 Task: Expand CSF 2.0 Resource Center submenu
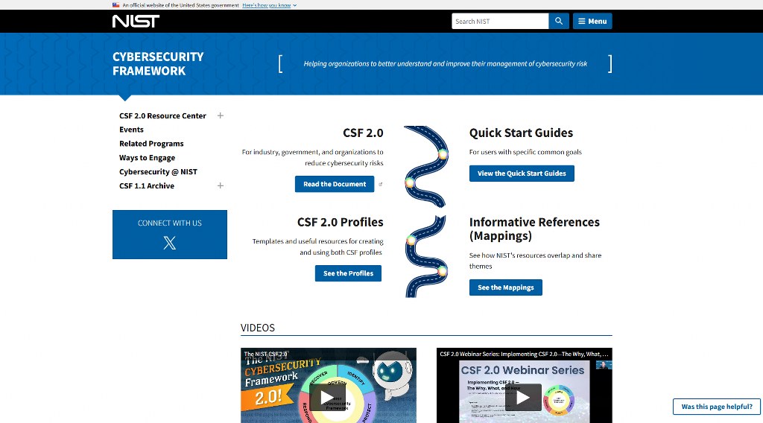pyautogui.click(x=221, y=115)
